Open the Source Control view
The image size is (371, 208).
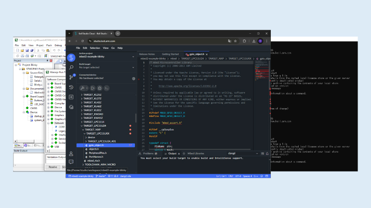(71, 77)
